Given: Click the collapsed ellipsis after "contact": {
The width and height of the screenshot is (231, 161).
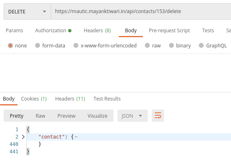Looking at the screenshot, I should pyautogui.click(x=76, y=137).
